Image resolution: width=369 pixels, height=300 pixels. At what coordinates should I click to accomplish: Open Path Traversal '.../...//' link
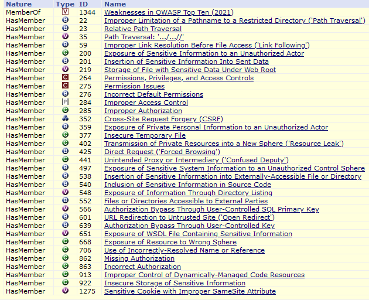point(144,37)
